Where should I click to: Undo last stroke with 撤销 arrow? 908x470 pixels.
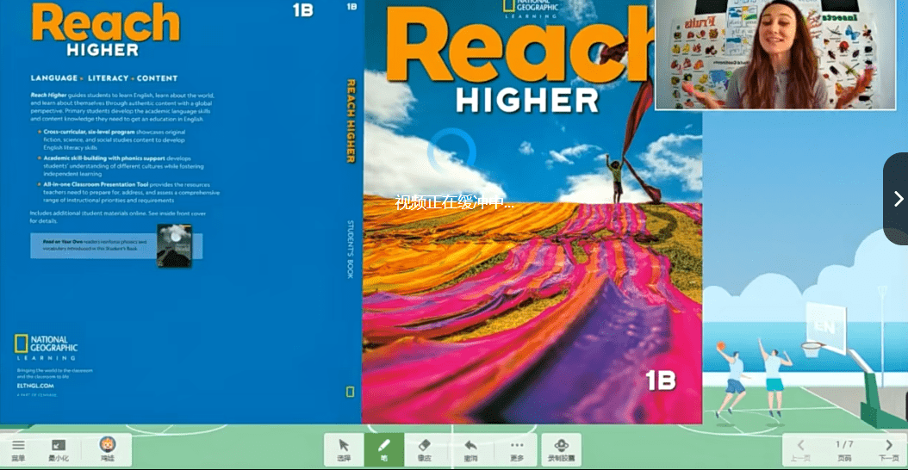470,449
